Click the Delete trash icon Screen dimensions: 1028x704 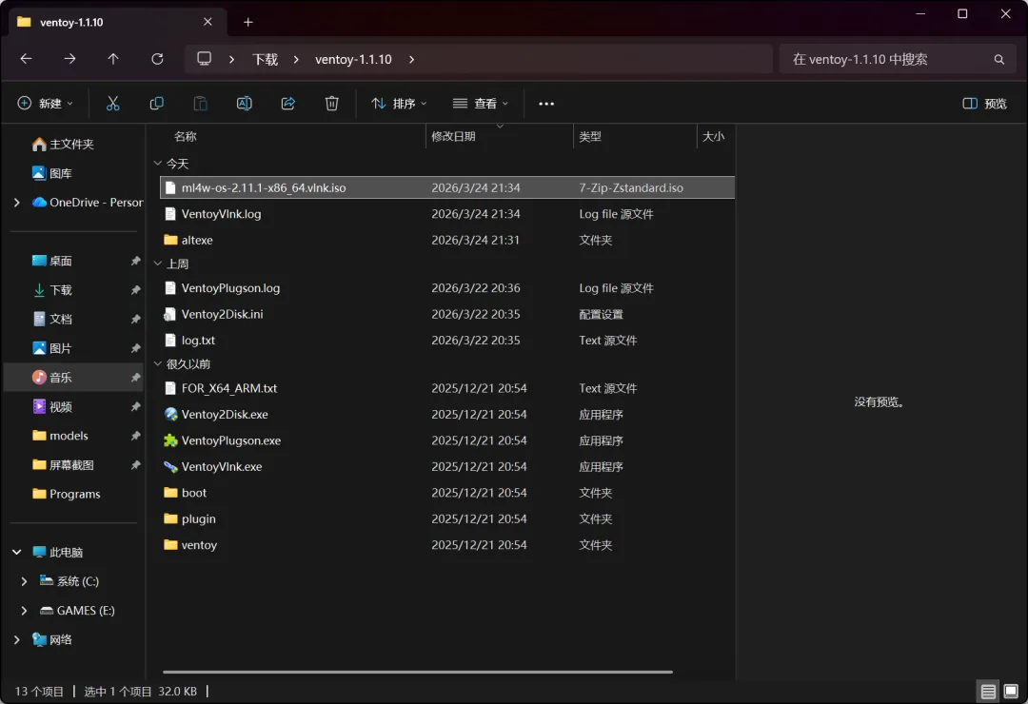coord(332,104)
